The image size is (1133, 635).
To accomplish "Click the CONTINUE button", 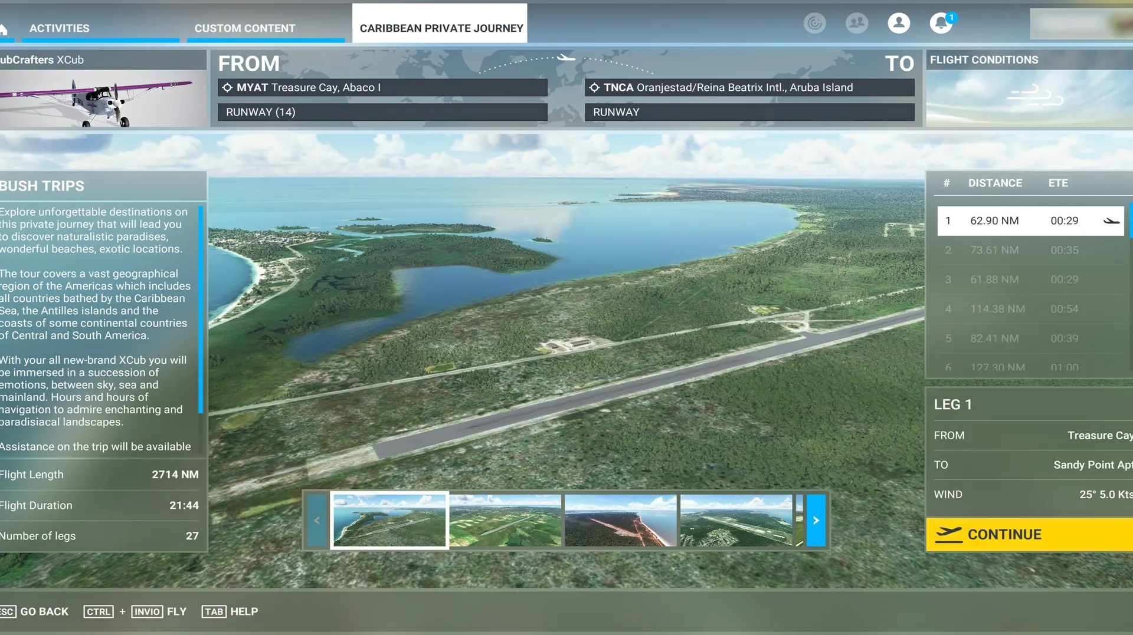I will (1030, 535).
